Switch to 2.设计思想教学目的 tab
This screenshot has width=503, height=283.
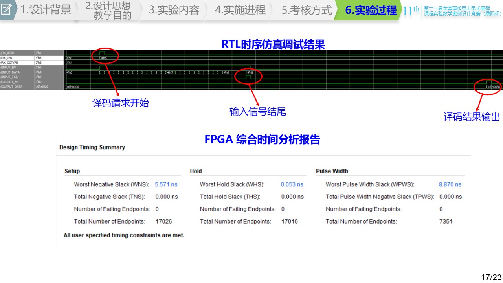[108, 10]
